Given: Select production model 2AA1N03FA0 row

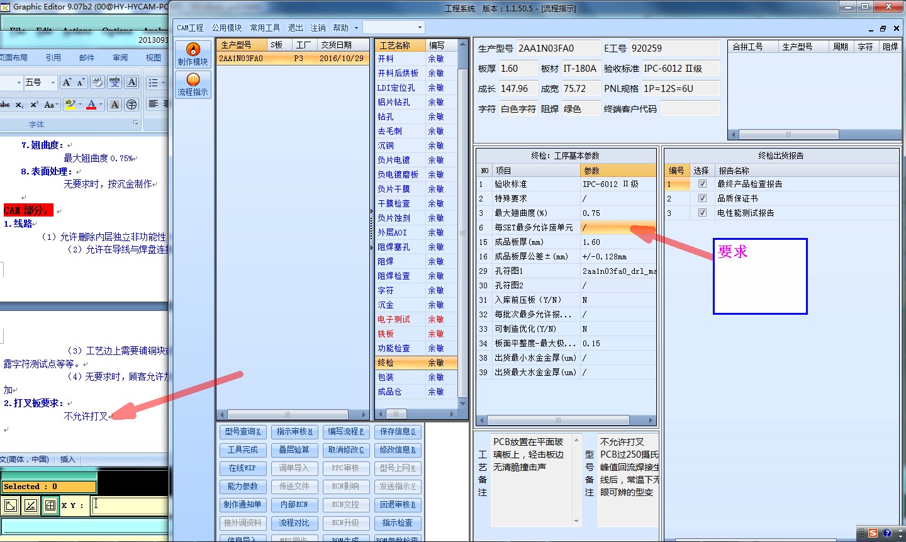Looking at the screenshot, I should (x=293, y=58).
